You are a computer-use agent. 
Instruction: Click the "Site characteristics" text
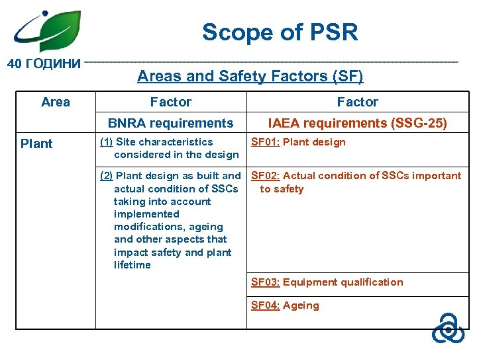(164, 141)
